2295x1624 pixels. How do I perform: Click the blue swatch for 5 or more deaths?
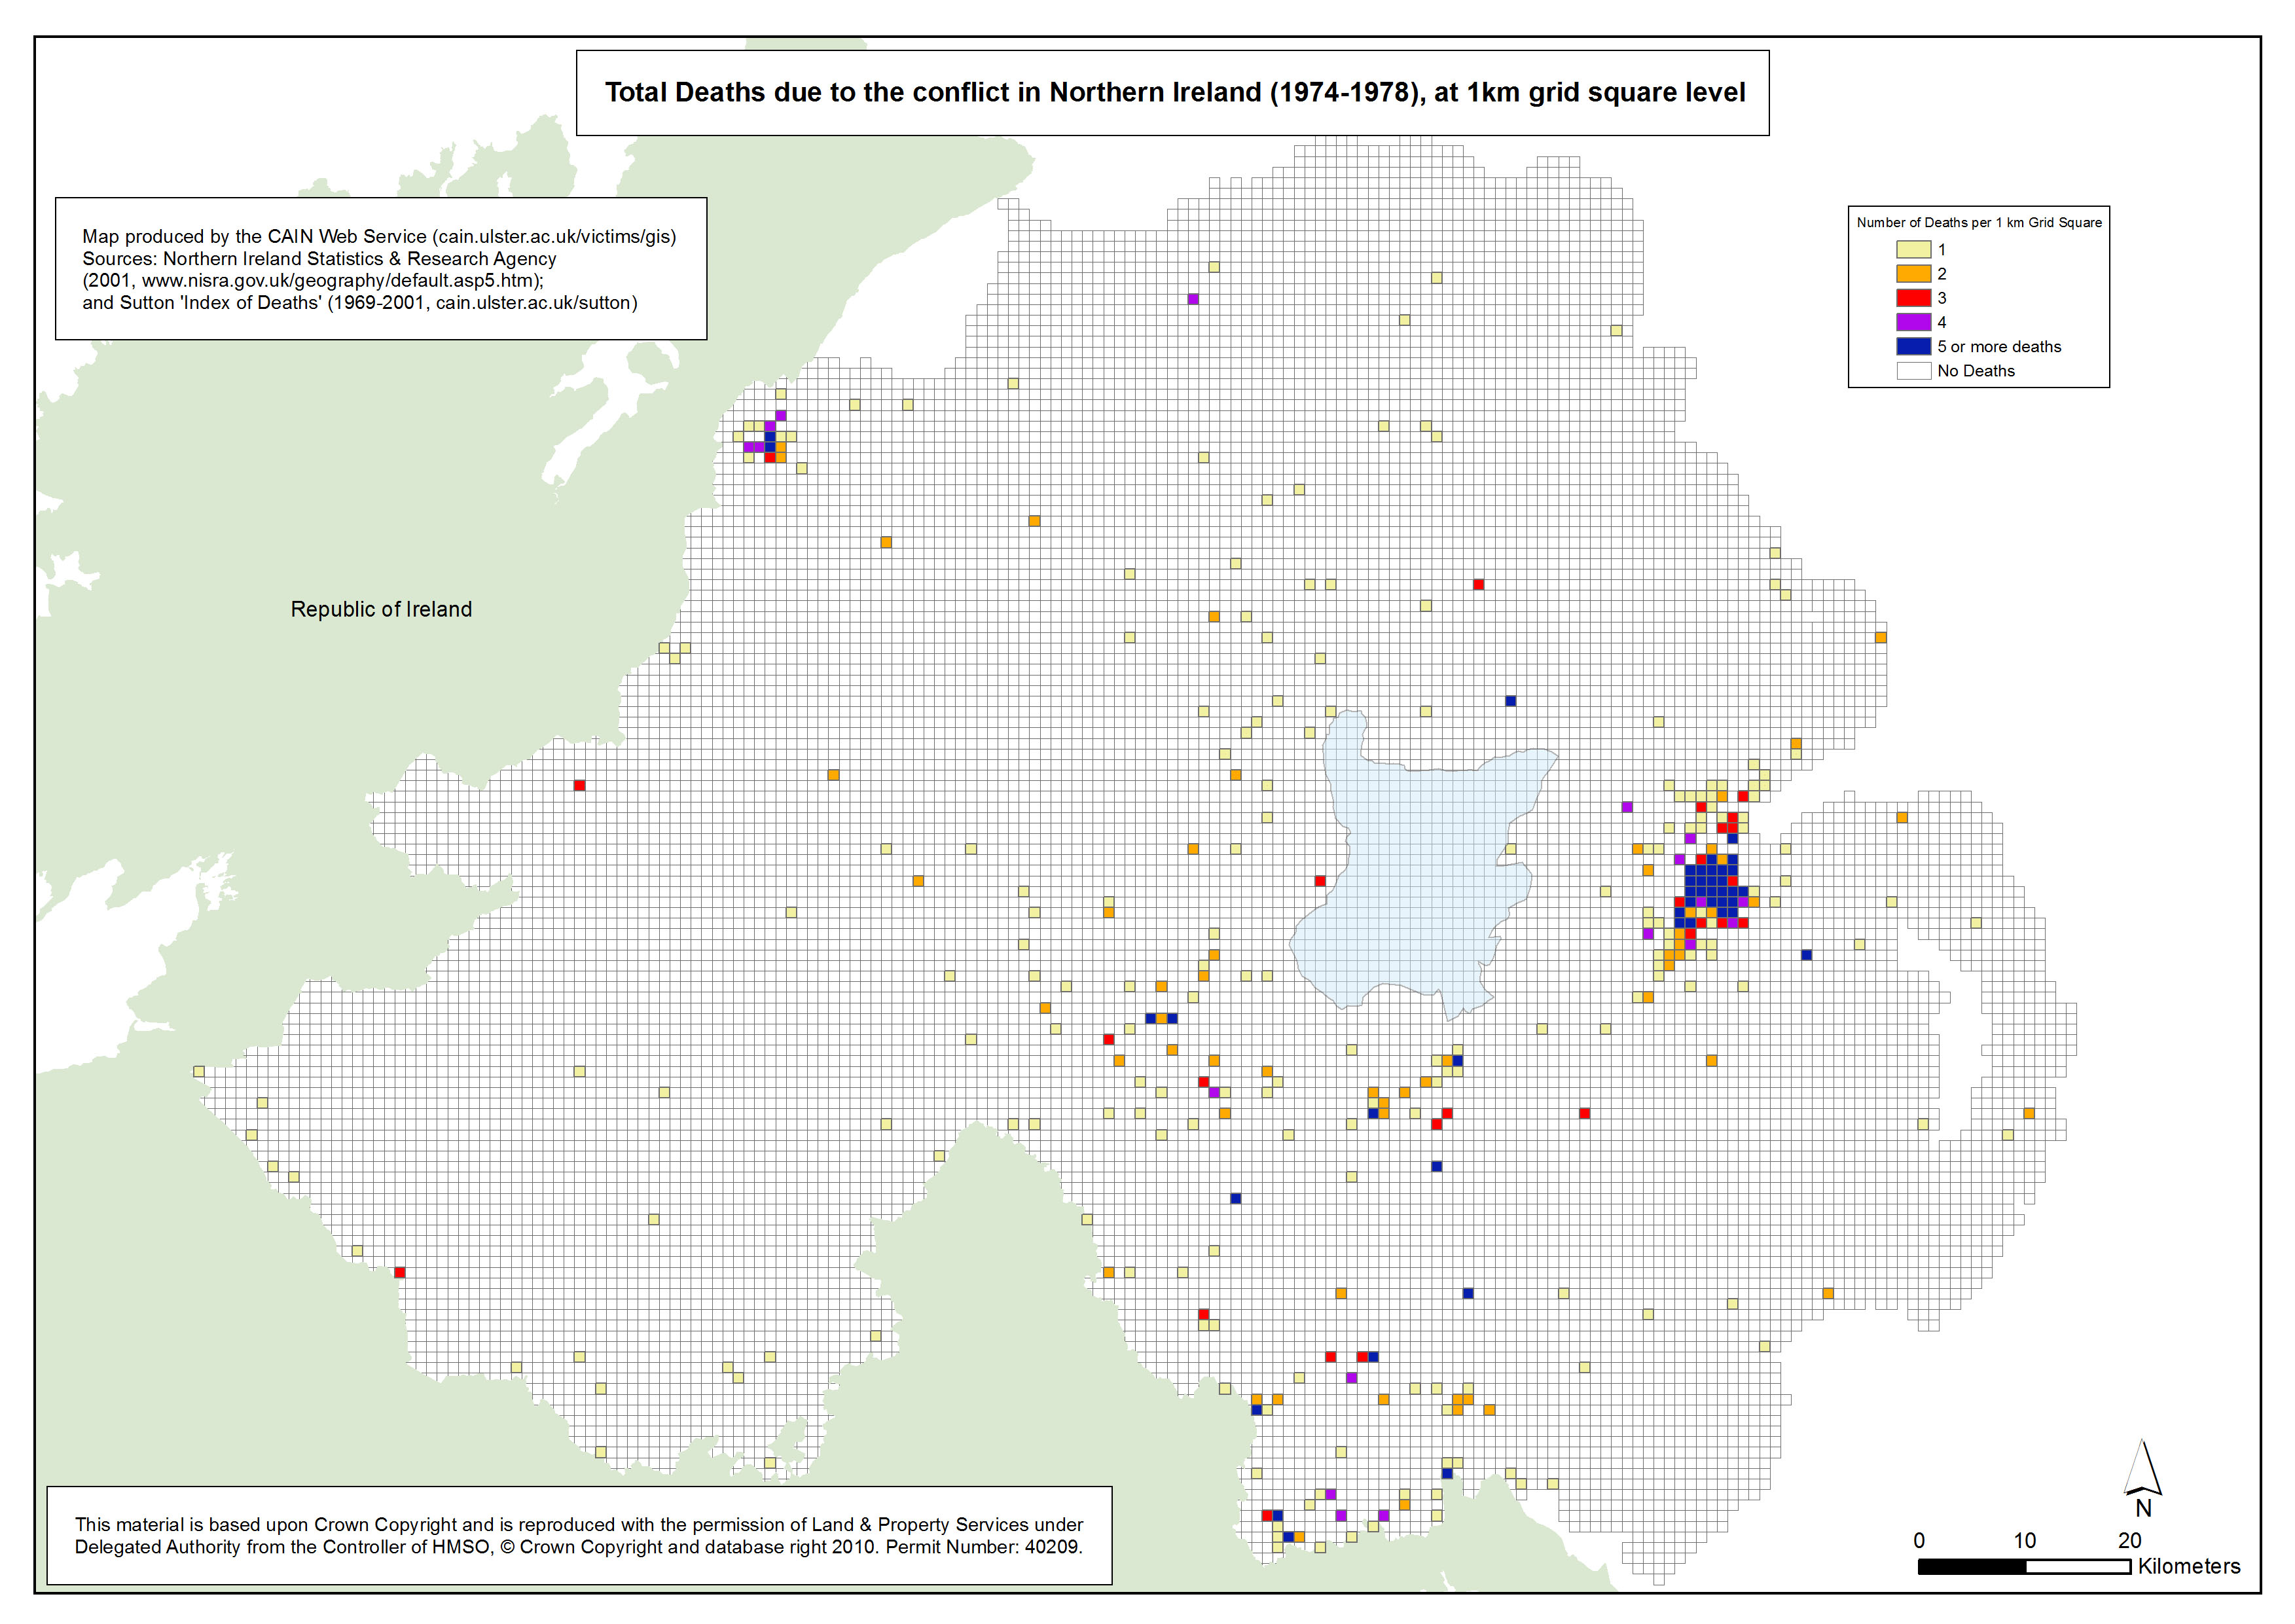pos(1913,346)
